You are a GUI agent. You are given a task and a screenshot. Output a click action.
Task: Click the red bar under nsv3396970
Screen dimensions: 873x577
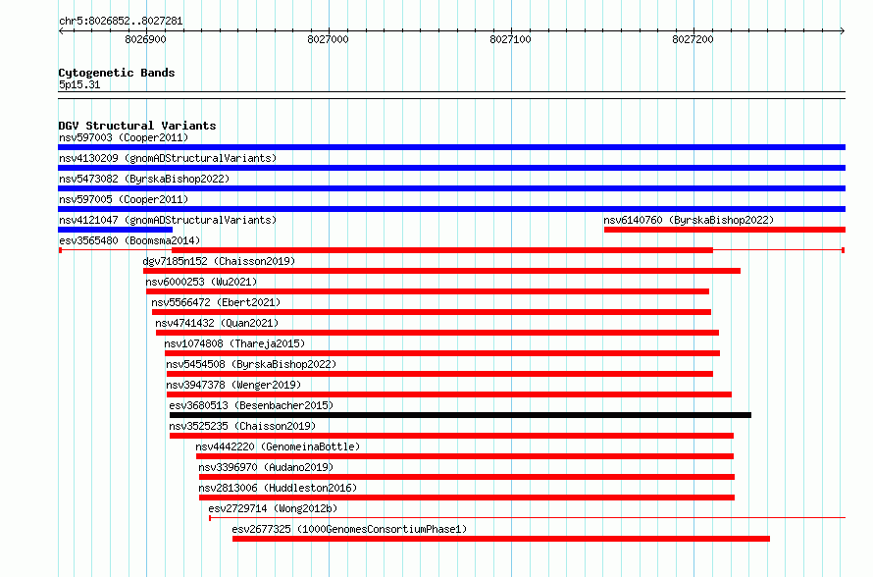[467, 477]
